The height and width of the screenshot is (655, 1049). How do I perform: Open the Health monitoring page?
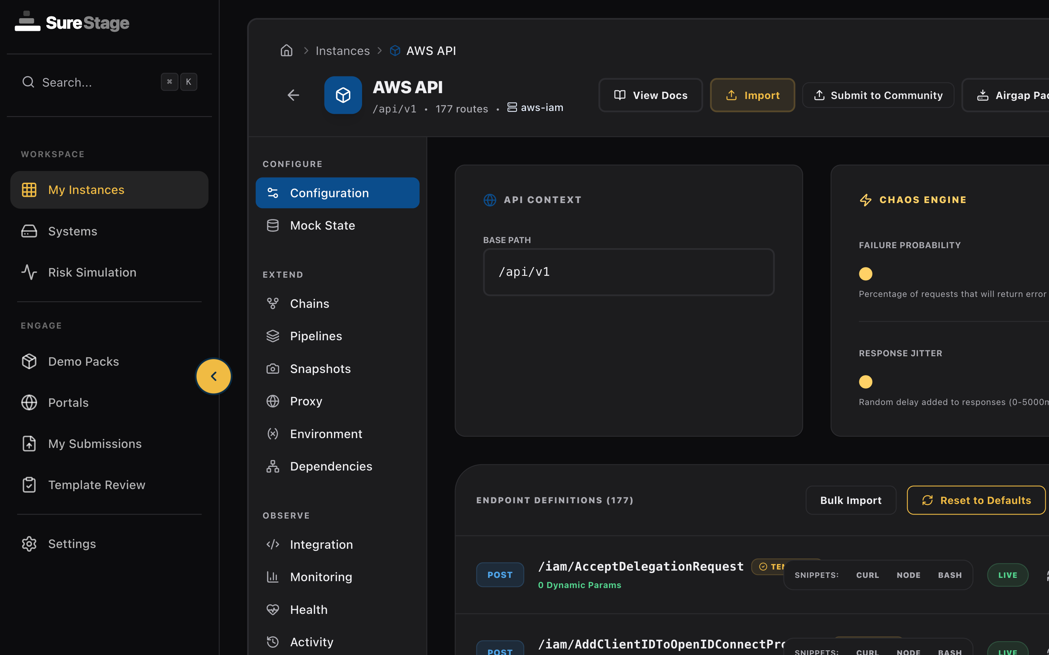pyautogui.click(x=308, y=610)
